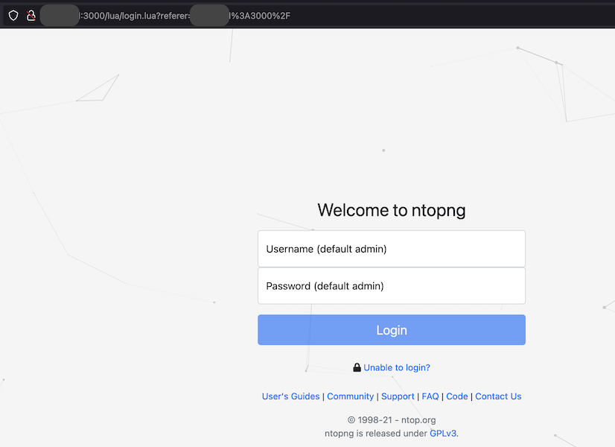Open the Code link

click(457, 396)
